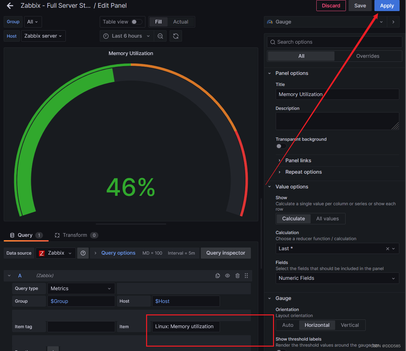Screen dimensions: 406x351
Task: Toggle Transparent background switch
Action: point(281,146)
